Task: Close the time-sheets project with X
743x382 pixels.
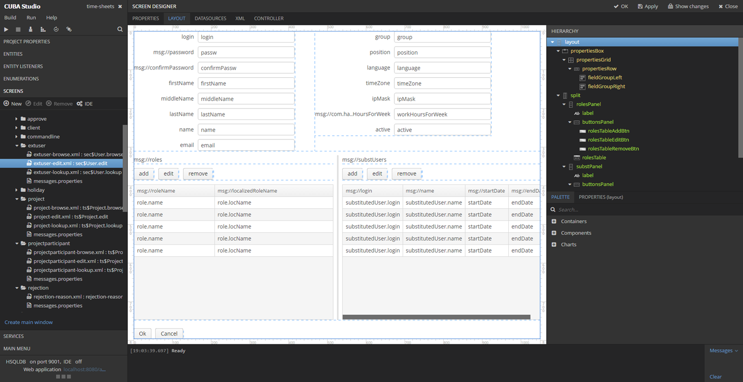Action: click(x=120, y=6)
